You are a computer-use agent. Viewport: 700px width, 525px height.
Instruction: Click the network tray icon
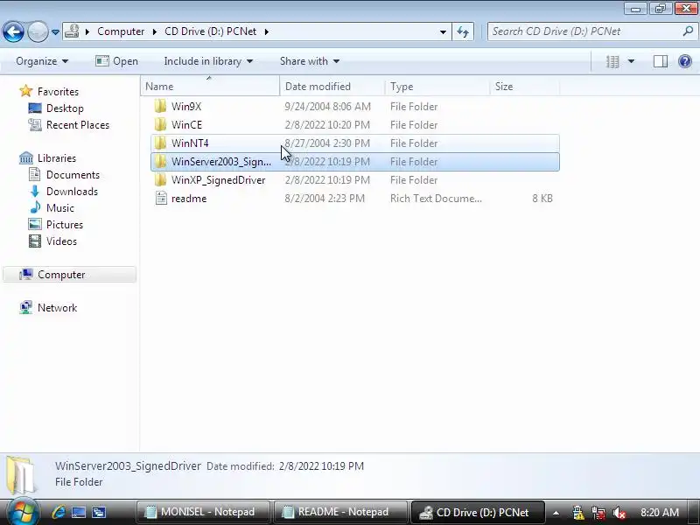598,513
